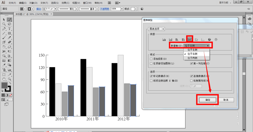Select the Direct Selection tool

tap(10, 20)
